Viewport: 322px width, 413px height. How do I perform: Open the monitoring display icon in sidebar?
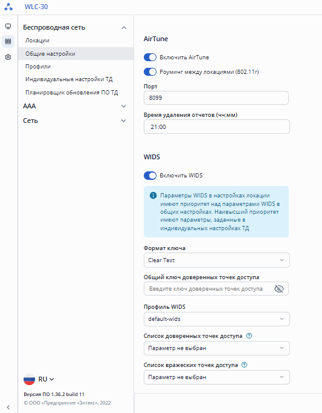pyautogui.click(x=8, y=26)
